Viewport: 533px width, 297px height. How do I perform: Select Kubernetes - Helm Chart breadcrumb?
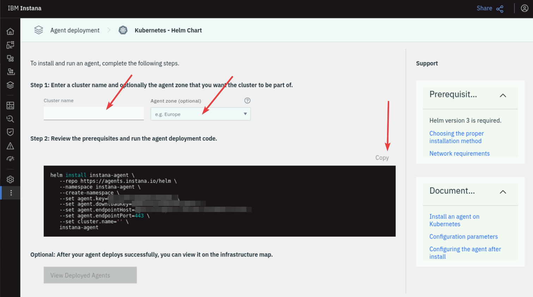pyautogui.click(x=168, y=30)
